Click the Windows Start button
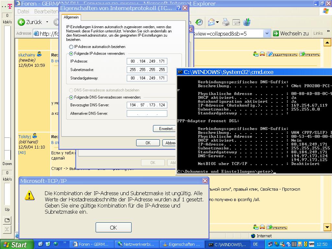 tap(17, 244)
